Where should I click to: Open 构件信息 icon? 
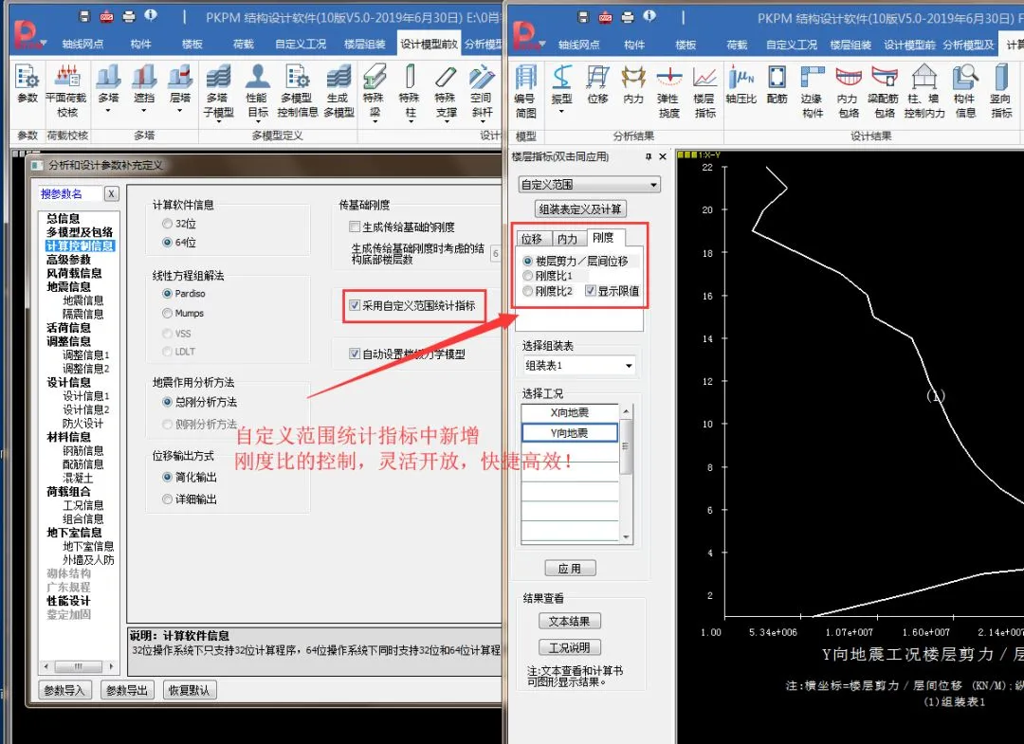pyautogui.click(x=964, y=91)
